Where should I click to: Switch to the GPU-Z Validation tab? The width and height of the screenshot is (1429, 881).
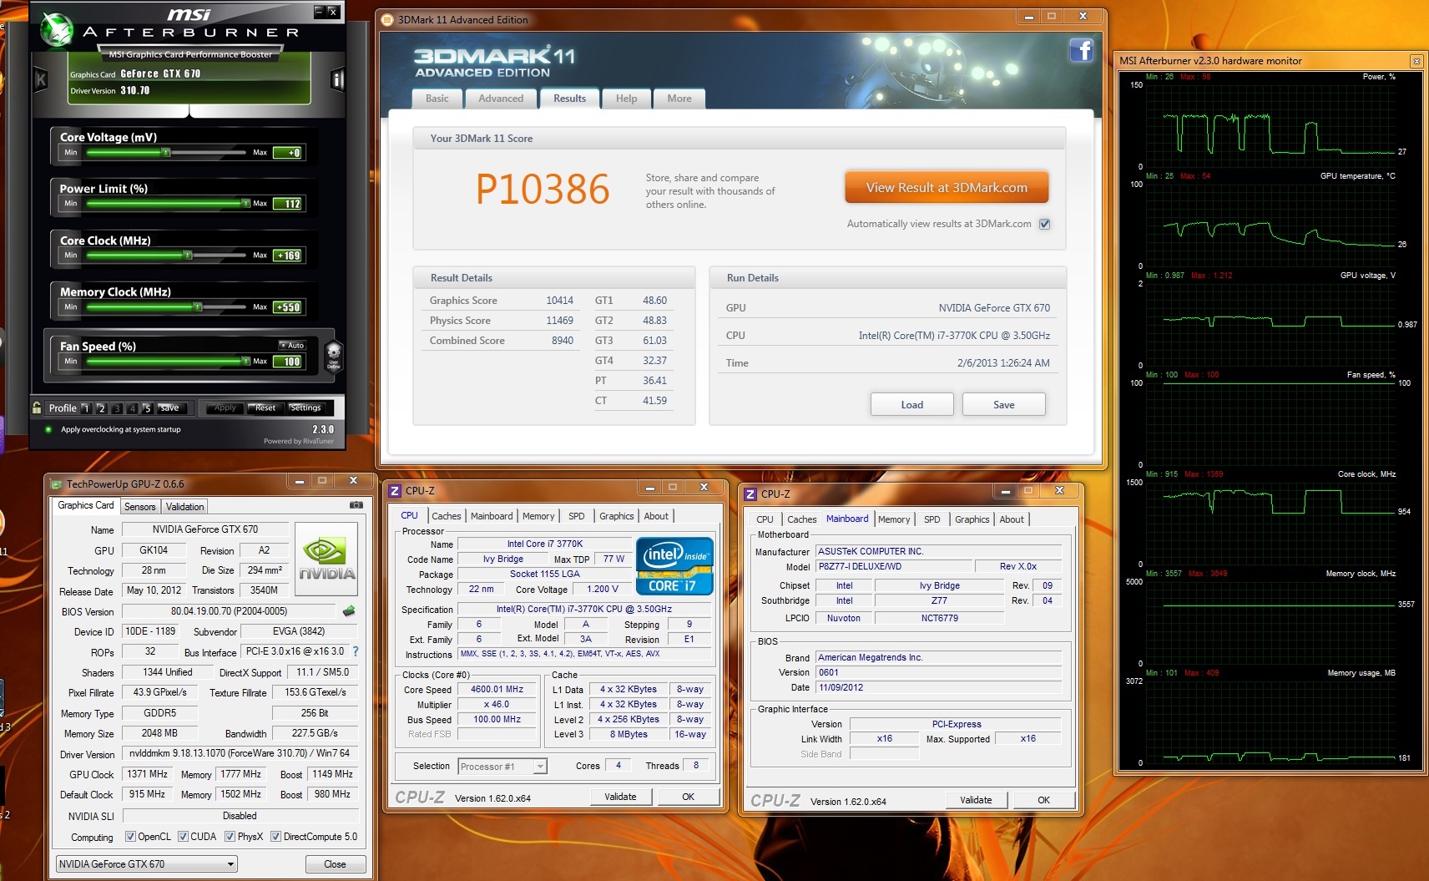pos(184,507)
